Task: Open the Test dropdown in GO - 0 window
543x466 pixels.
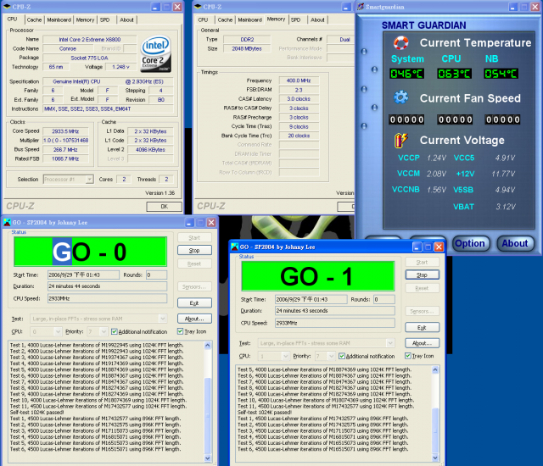Action: pos(162,319)
